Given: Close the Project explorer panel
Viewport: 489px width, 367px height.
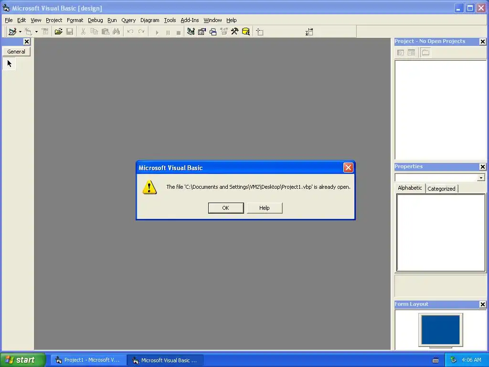Looking at the screenshot, I should point(482,42).
